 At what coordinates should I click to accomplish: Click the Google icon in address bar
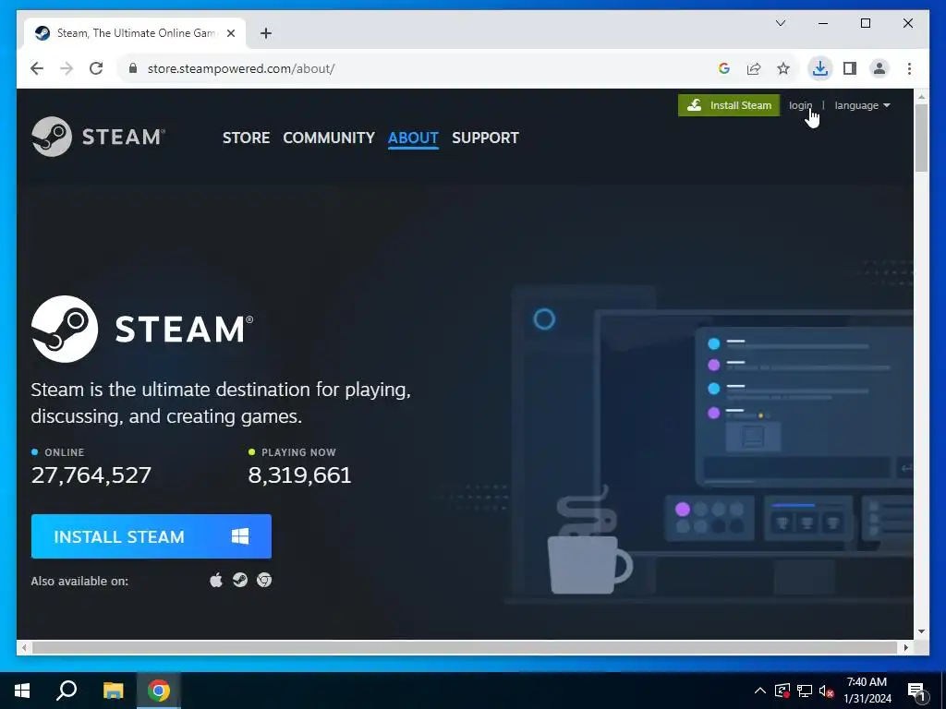pyautogui.click(x=724, y=68)
